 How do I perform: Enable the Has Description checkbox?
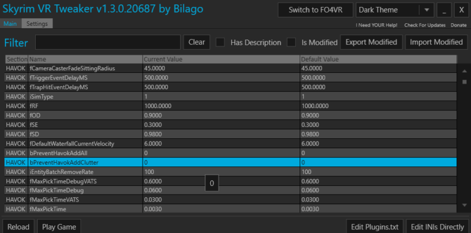coord(220,42)
